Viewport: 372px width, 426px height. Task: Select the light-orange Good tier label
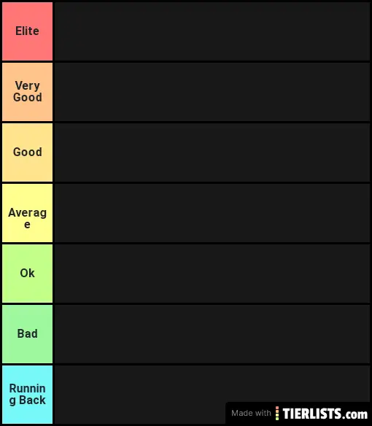(28, 152)
